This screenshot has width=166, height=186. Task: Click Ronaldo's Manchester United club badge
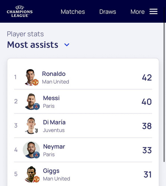[35, 82]
